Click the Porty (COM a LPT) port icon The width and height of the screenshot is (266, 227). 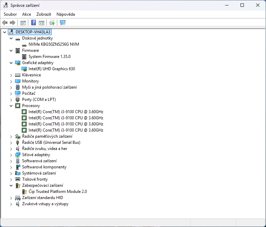[17, 100]
